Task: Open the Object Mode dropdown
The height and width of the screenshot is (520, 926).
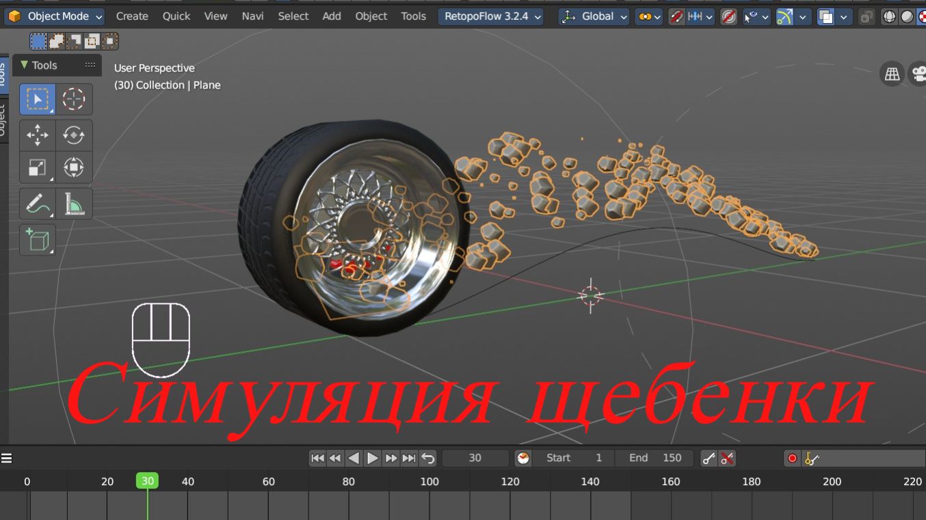Action: pyautogui.click(x=56, y=16)
